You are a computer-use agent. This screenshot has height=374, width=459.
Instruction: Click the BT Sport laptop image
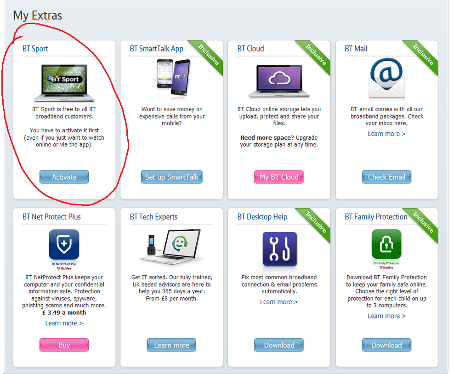(x=64, y=83)
